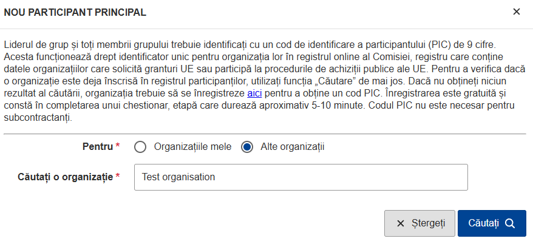Image resolution: width=533 pixels, height=244 pixels.
Task: Click the dialog title NOU PARTICIPANT PRINCIPAL
Action: click(75, 12)
